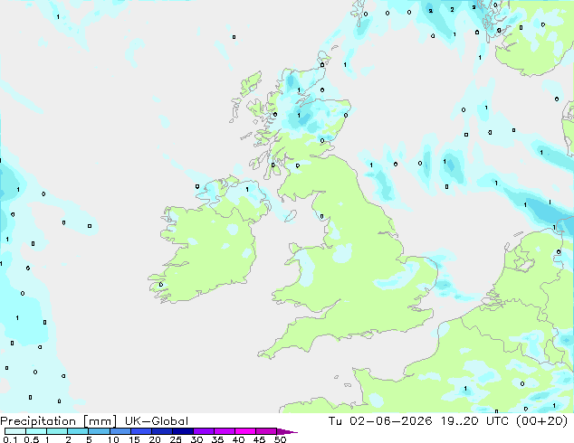Click the "0.5" legend value
Screen dimensions: 574x443
31,439
